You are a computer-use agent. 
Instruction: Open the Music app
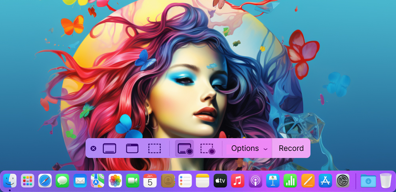[238, 181]
